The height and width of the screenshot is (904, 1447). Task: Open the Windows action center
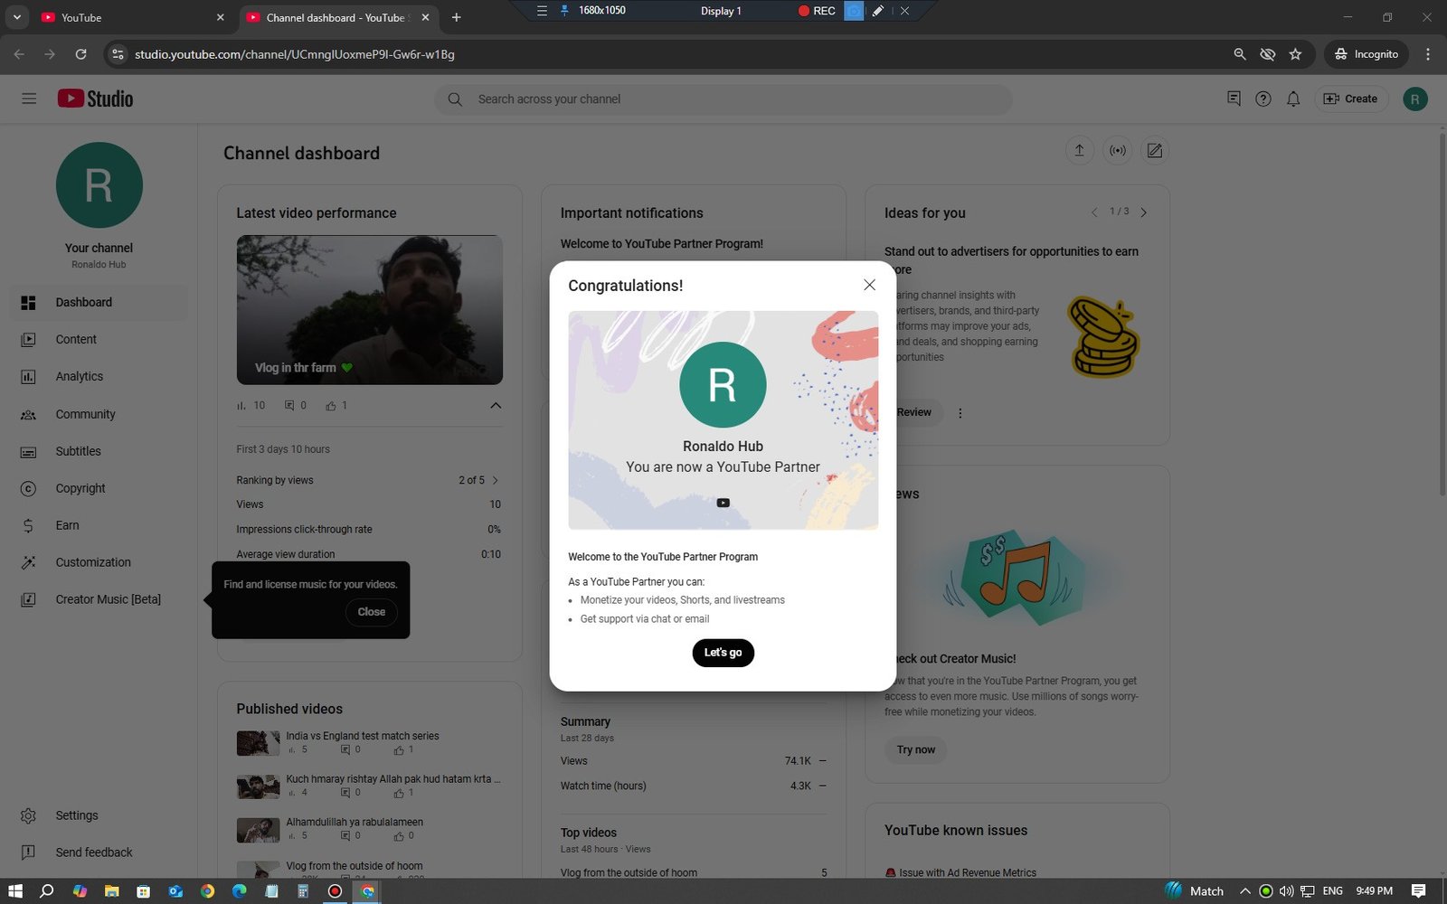pyautogui.click(x=1418, y=891)
